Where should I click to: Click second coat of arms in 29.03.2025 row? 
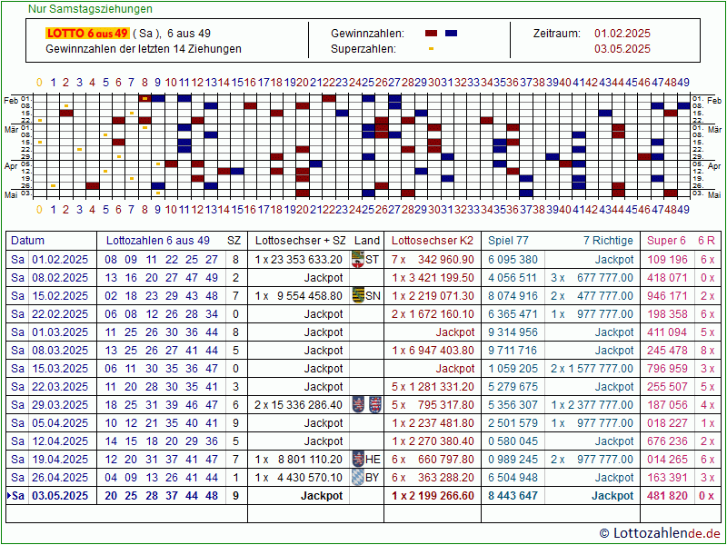pyautogui.click(x=374, y=404)
